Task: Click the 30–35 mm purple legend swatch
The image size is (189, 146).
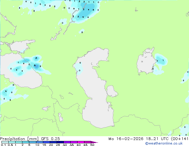Action: 67,142
